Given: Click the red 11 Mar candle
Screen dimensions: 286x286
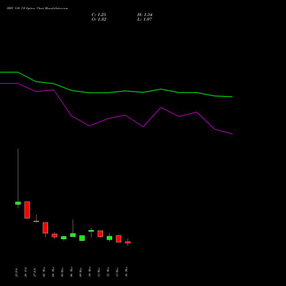Looking at the screenshot, I should (100, 233).
